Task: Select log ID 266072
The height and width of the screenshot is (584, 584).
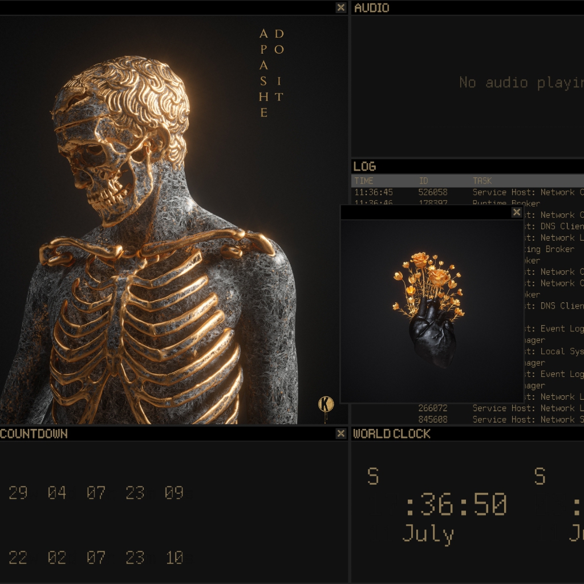Action: point(432,408)
